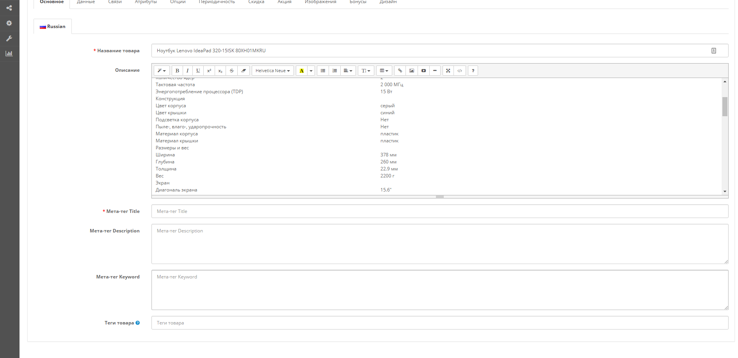Image resolution: width=738 pixels, height=358 pixels.
Task: Toggle bold formatting
Action: (177, 71)
